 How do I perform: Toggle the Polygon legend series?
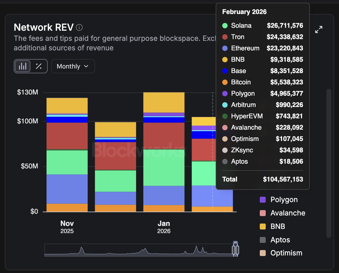click(284, 200)
